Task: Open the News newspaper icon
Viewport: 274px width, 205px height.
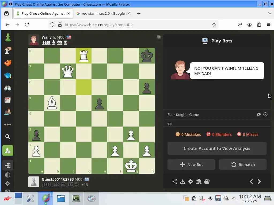Action: 7,100
